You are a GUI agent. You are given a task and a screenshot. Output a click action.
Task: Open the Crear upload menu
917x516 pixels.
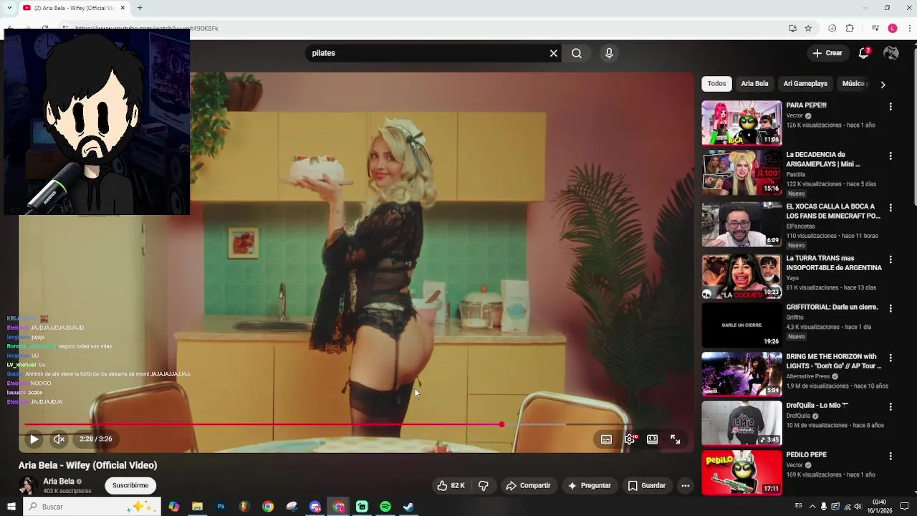(827, 53)
